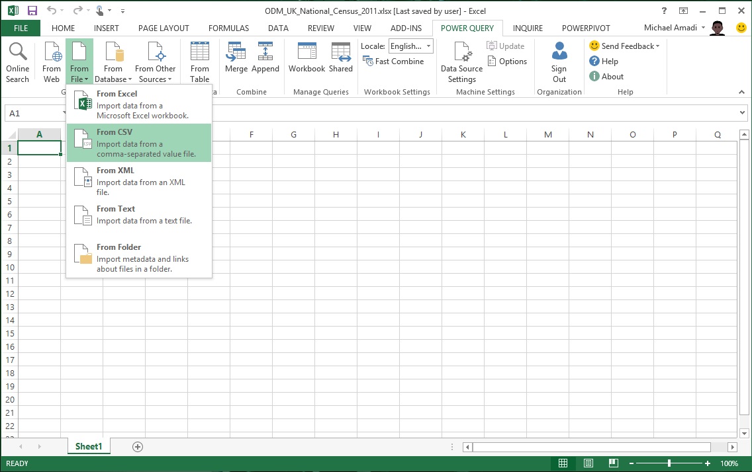Add a new sheet with plus button
The height and width of the screenshot is (472, 752).
[x=138, y=447]
